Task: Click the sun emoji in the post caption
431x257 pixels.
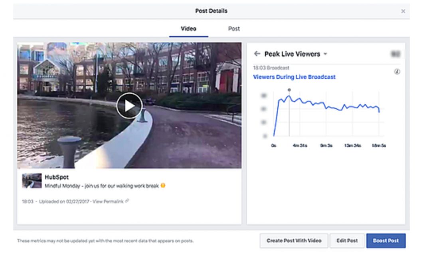Action: pyautogui.click(x=163, y=186)
